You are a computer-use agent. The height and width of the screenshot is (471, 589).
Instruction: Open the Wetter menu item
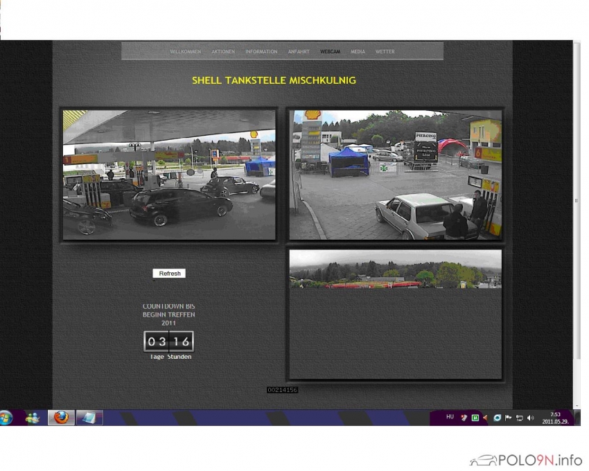(x=385, y=52)
